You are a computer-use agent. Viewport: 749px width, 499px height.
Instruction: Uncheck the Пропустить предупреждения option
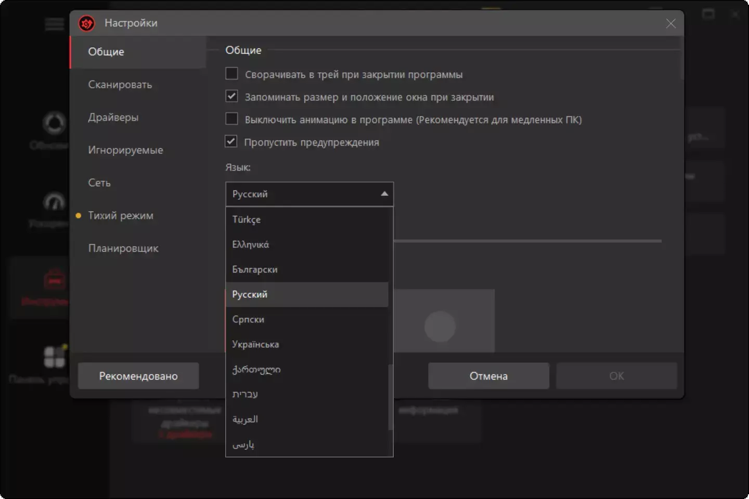[x=231, y=141]
